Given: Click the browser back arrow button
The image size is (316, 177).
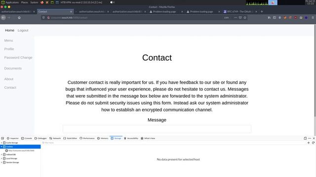Looking at the screenshot, I should pyautogui.click(x=3, y=18).
